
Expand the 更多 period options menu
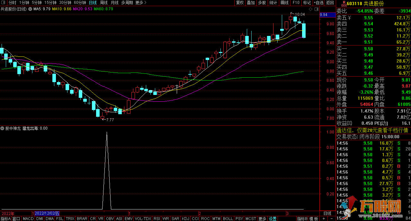point(141,3)
